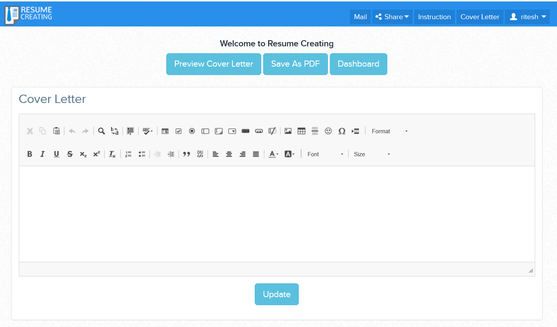Insert a Special Character (omega icon)
The height and width of the screenshot is (327, 557).
point(342,131)
